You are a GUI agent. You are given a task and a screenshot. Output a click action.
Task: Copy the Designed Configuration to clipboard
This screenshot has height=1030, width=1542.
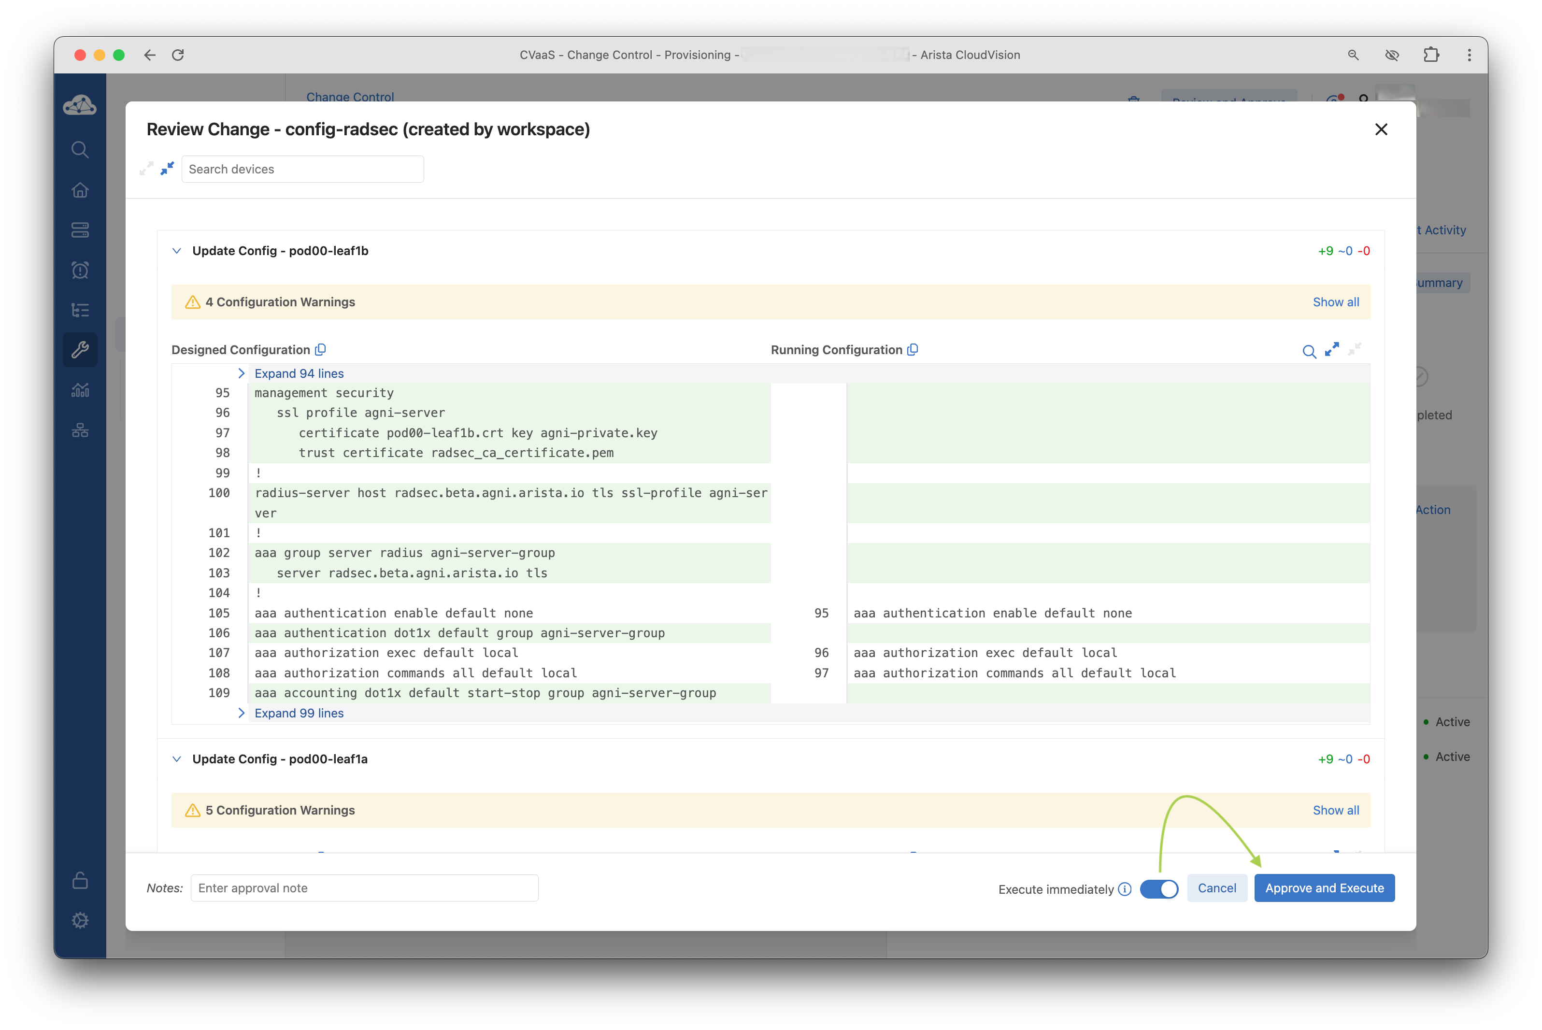(320, 349)
